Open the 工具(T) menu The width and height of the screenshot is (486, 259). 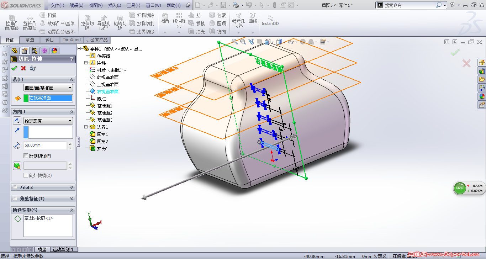pos(134,5)
